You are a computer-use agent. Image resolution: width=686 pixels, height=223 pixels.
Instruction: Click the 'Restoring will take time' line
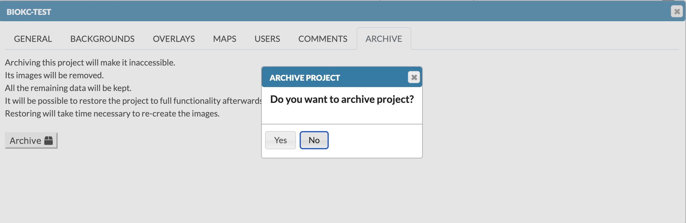point(112,113)
